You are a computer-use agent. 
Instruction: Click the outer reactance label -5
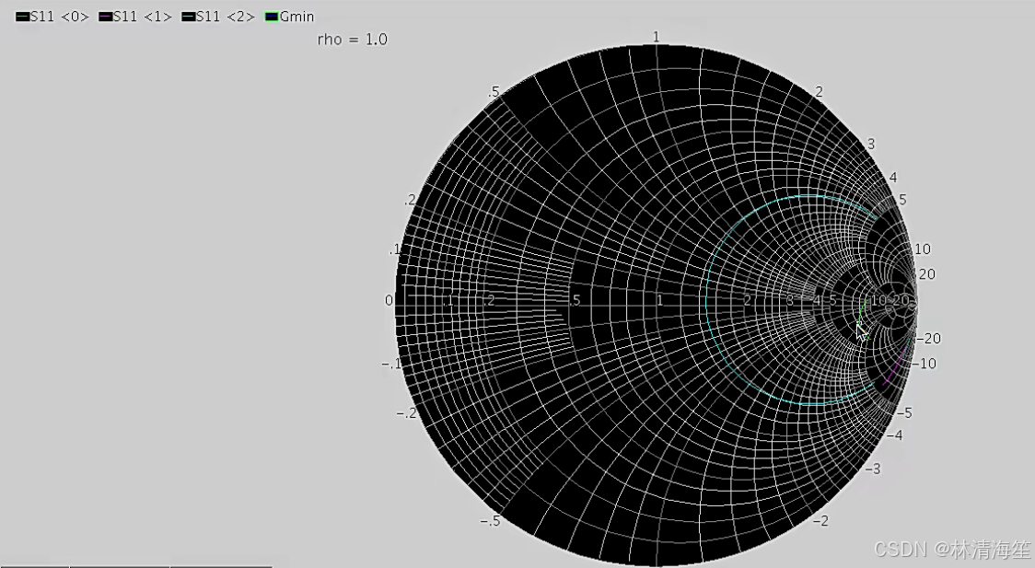(x=904, y=413)
